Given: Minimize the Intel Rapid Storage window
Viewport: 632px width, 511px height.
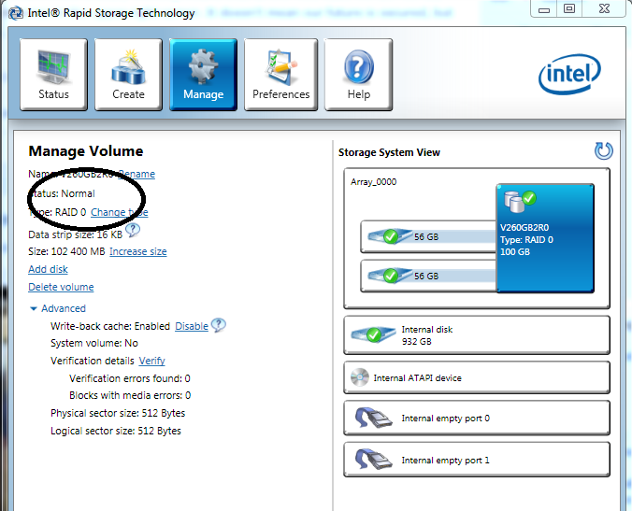Looking at the screenshot, I should [544, 8].
